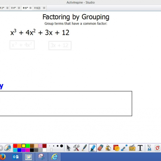The height and width of the screenshot is (161, 161).
Task: Select the Shape tool
Action: click(116, 148)
